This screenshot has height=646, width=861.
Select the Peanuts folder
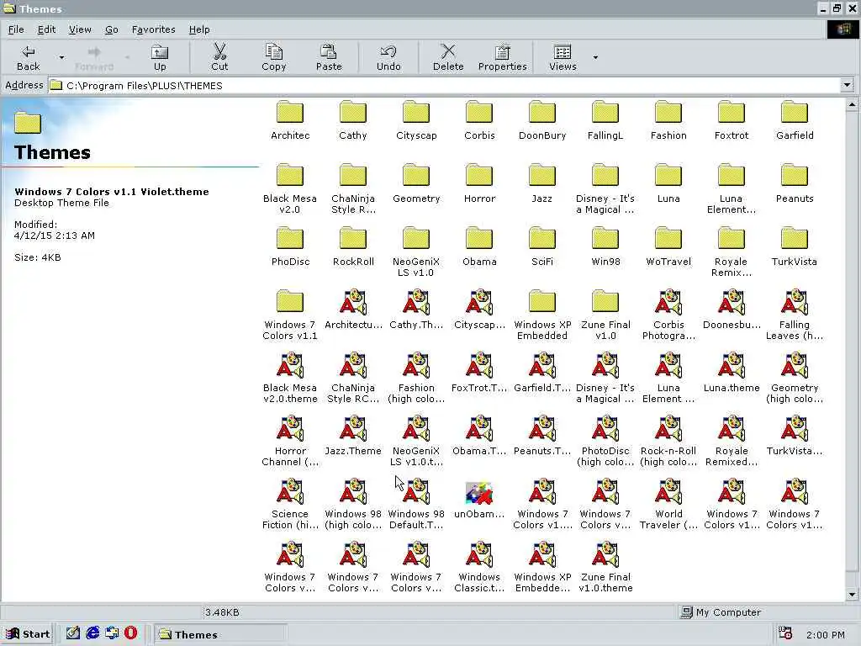click(795, 184)
